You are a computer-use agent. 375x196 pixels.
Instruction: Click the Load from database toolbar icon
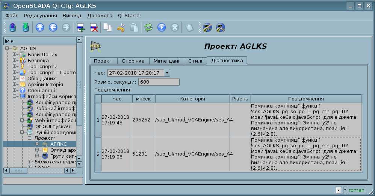[x=13, y=27]
